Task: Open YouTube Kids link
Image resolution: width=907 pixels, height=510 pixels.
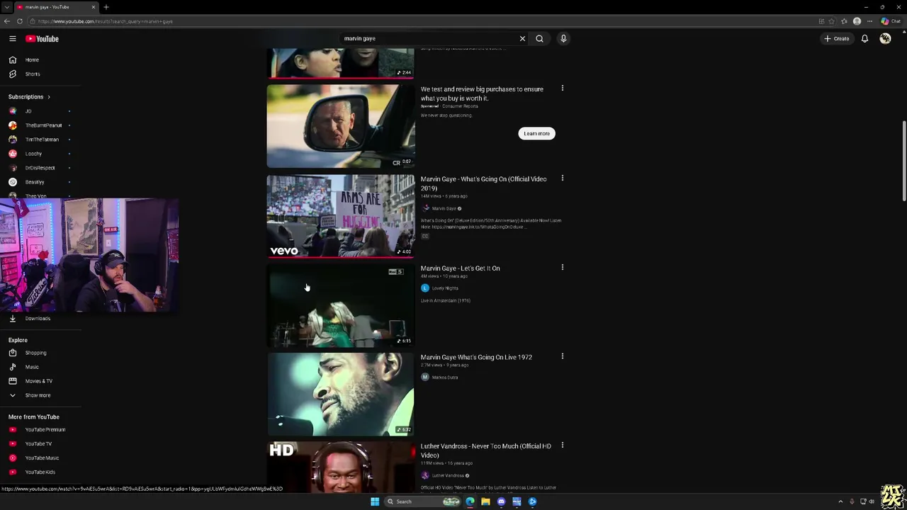Action: tap(40, 472)
